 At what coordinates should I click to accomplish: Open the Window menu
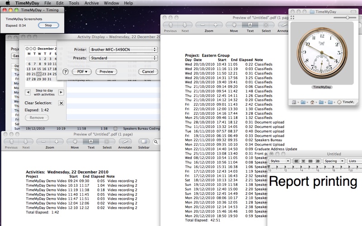pyautogui.click(x=111, y=3)
